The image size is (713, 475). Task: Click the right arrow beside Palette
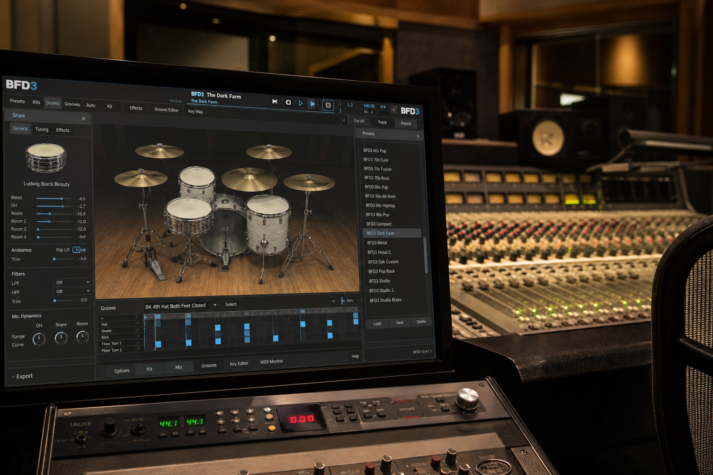419,124
